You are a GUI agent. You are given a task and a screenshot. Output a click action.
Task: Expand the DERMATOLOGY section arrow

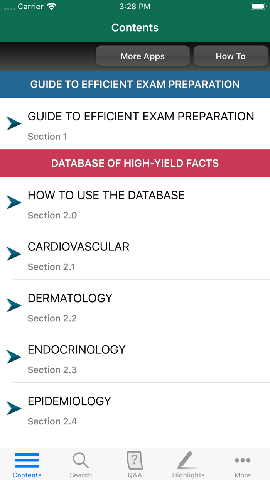click(x=14, y=305)
